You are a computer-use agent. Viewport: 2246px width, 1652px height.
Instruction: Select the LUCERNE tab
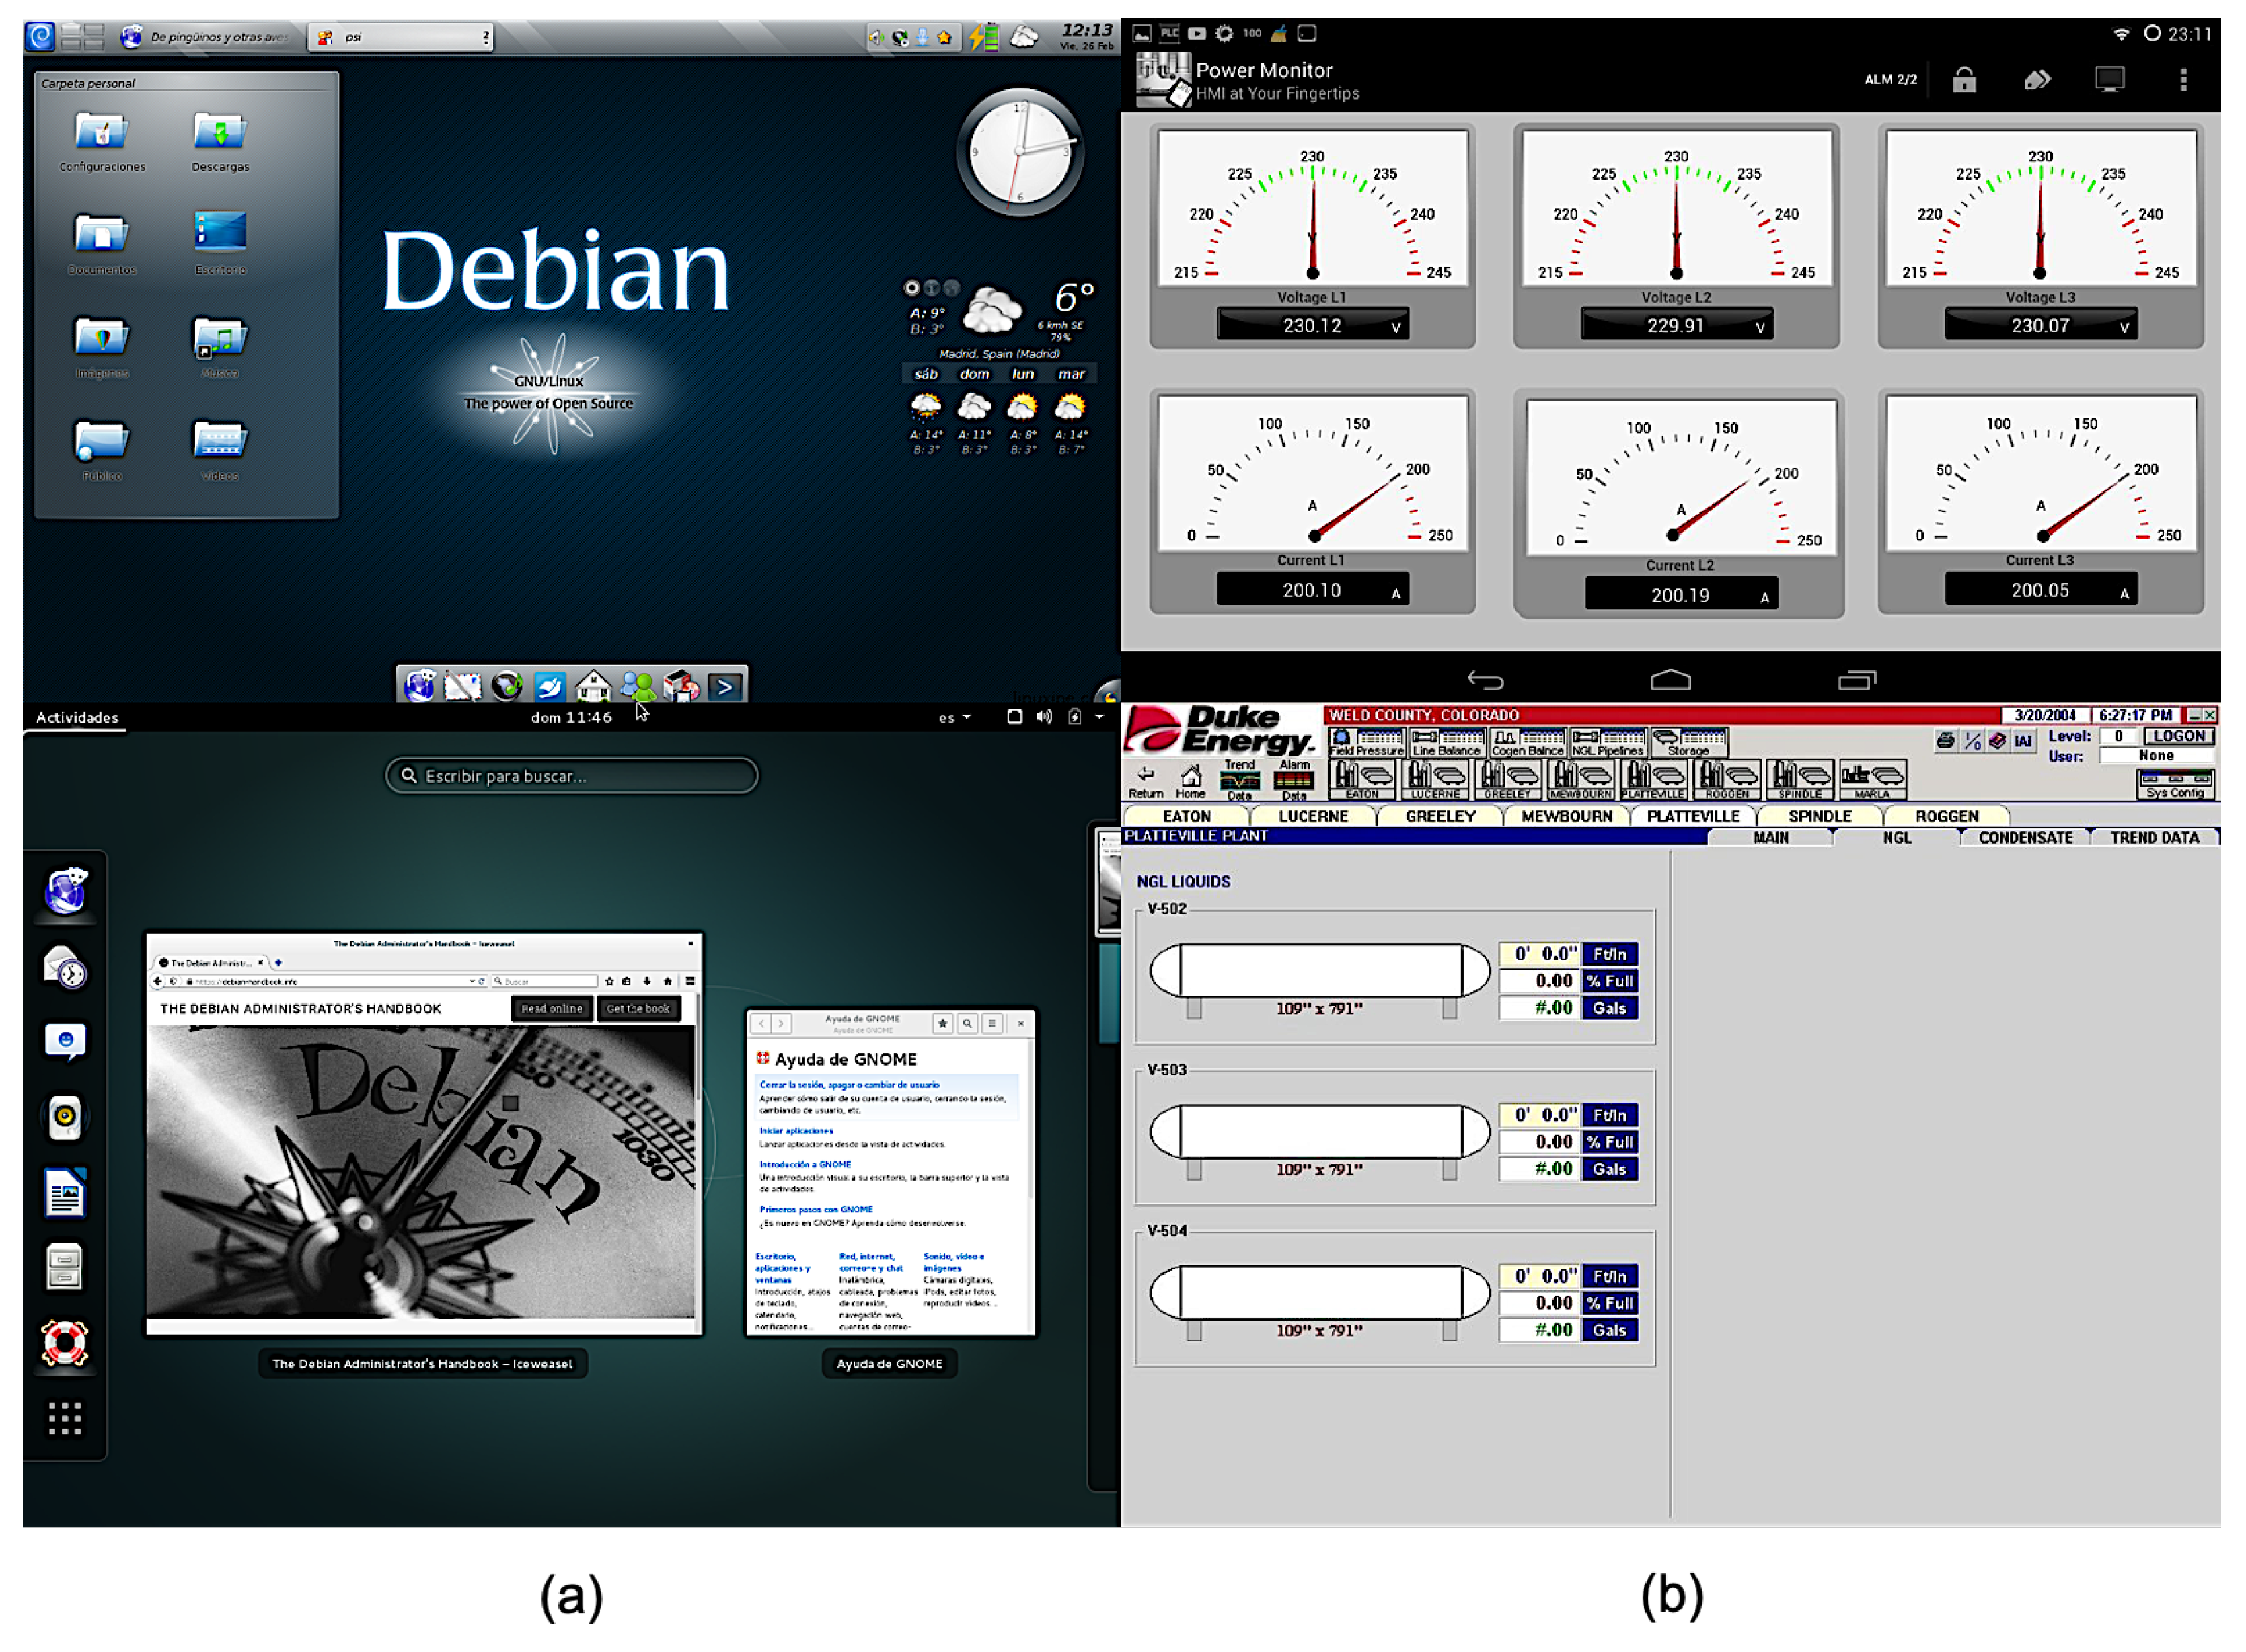point(1312,816)
